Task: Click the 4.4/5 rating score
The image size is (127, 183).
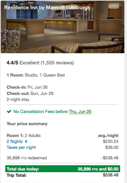Action: coord(13,63)
